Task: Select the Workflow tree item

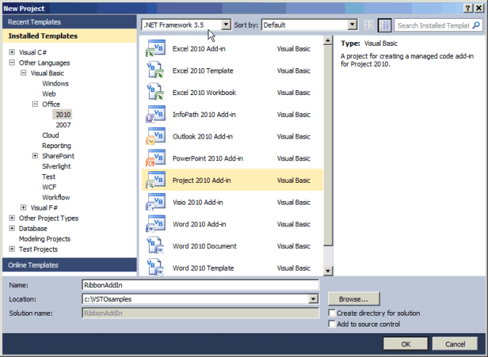Action: point(56,197)
